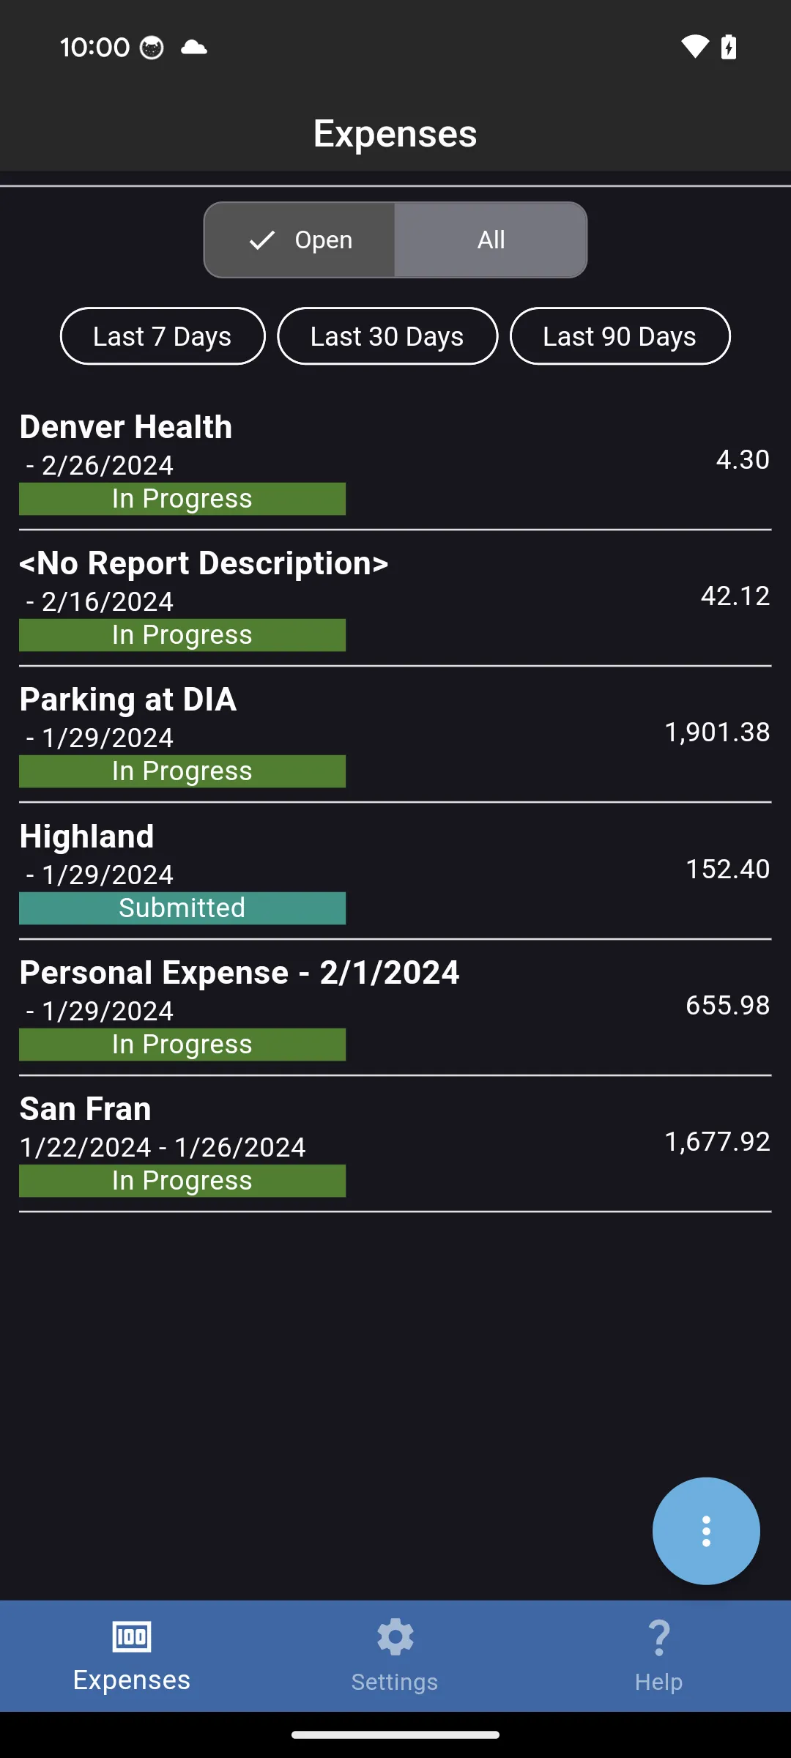Select the Open filter segment
The image size is (791, 1758).
coord(300,240)
